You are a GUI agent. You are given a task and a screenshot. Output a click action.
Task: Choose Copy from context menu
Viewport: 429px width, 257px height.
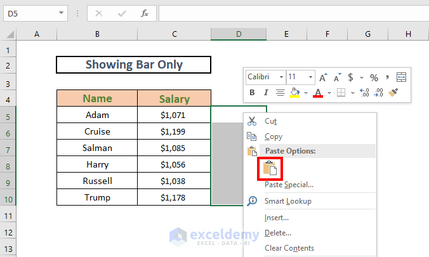[310, 136]
